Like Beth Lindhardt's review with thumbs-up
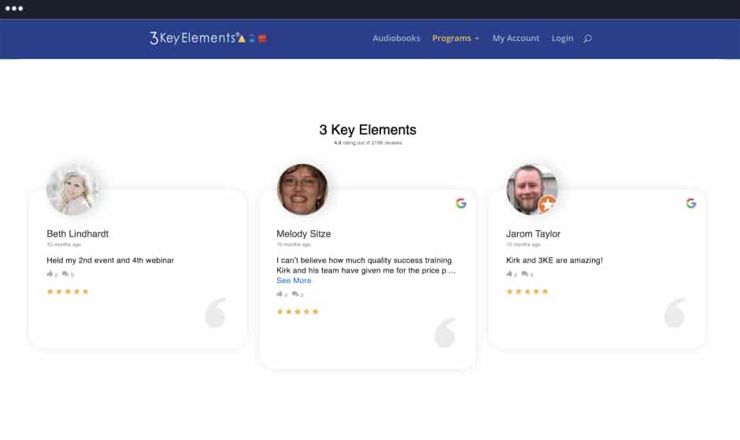Viewport: 740px width, 440px height. (x=50, y=273)
